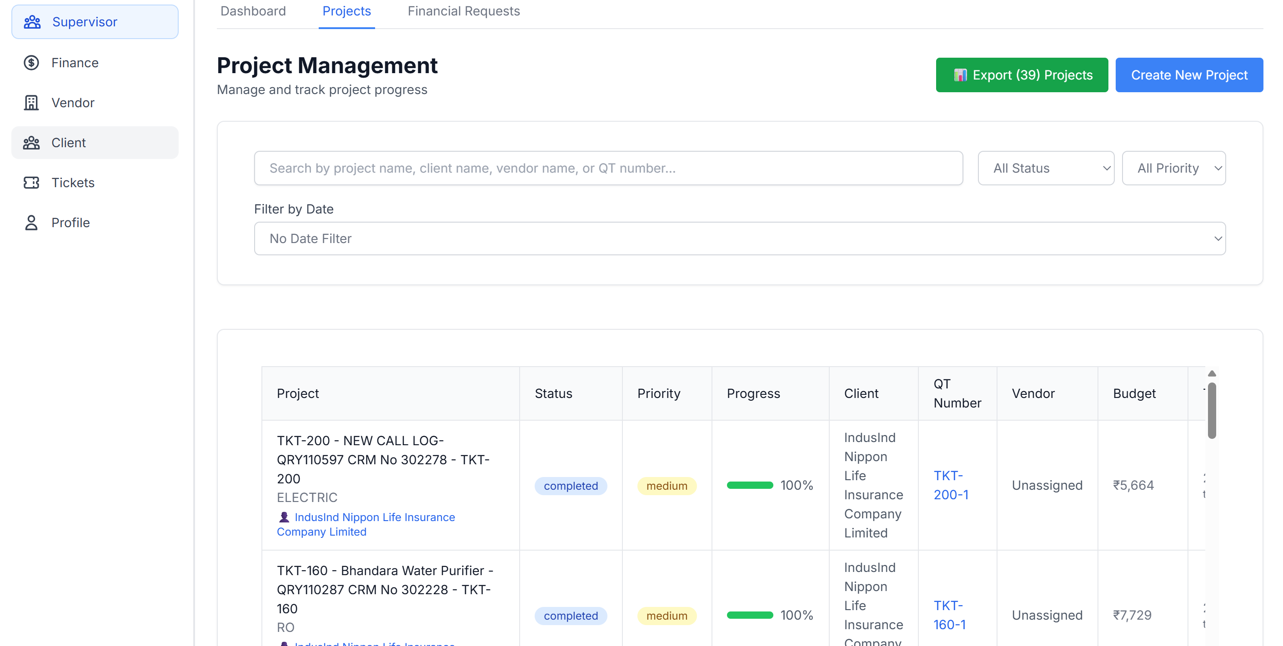Click the Finance dollar icon

(x=31, y=63)
